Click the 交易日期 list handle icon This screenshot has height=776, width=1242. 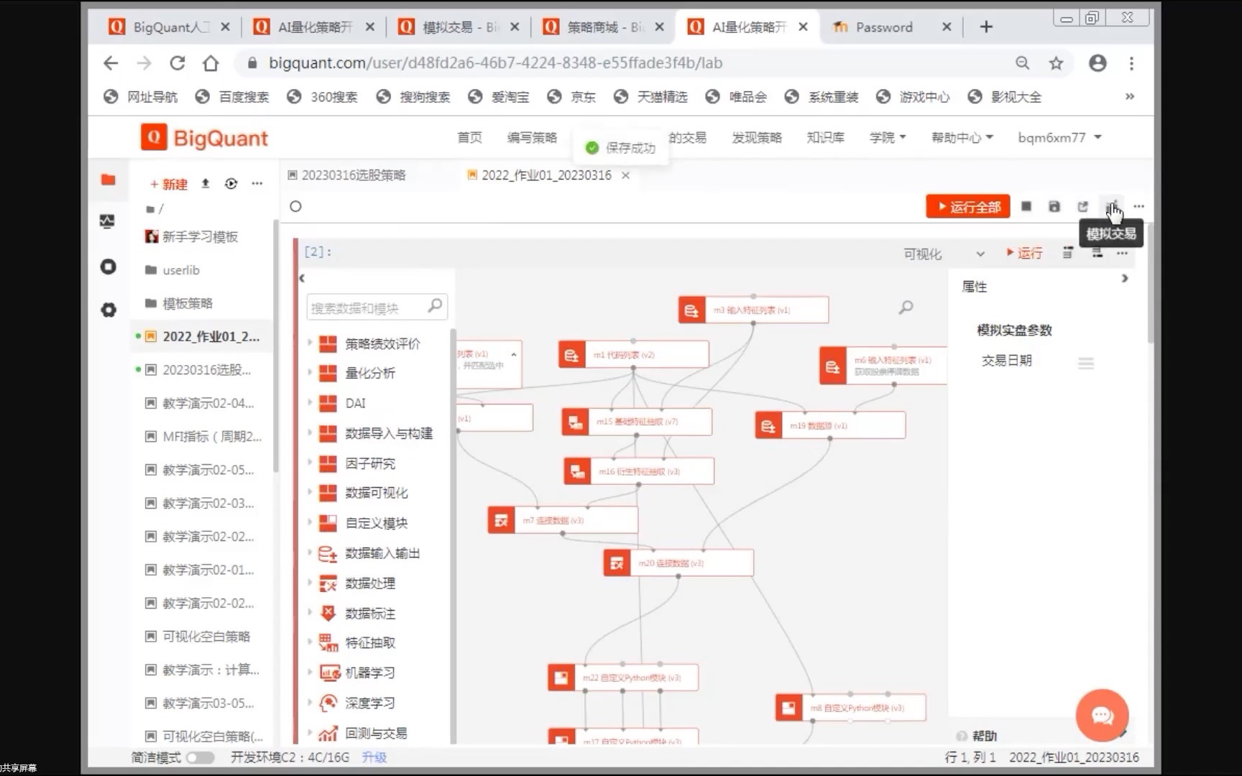[x=1086, y=364]
